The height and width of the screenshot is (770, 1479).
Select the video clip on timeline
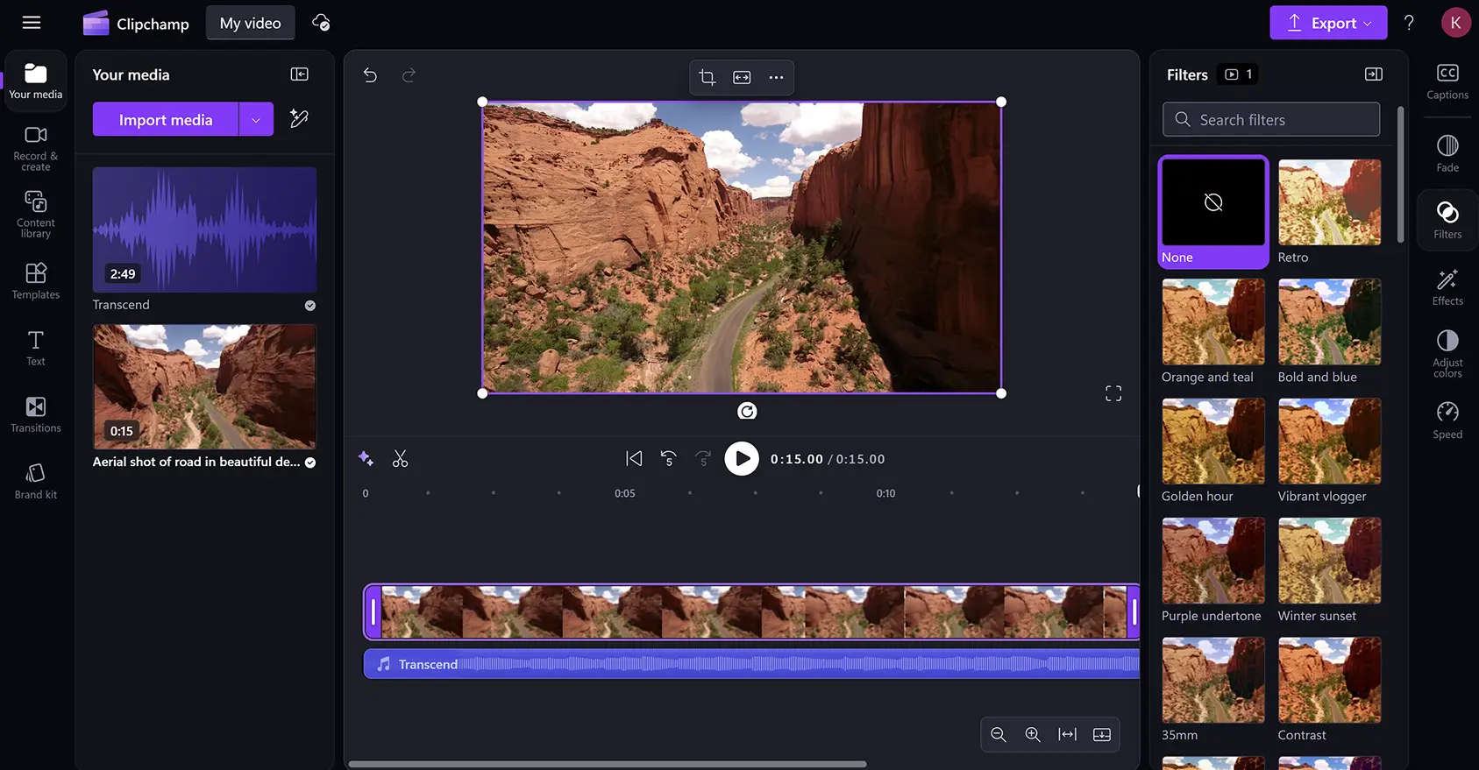(x=752, y=611)
